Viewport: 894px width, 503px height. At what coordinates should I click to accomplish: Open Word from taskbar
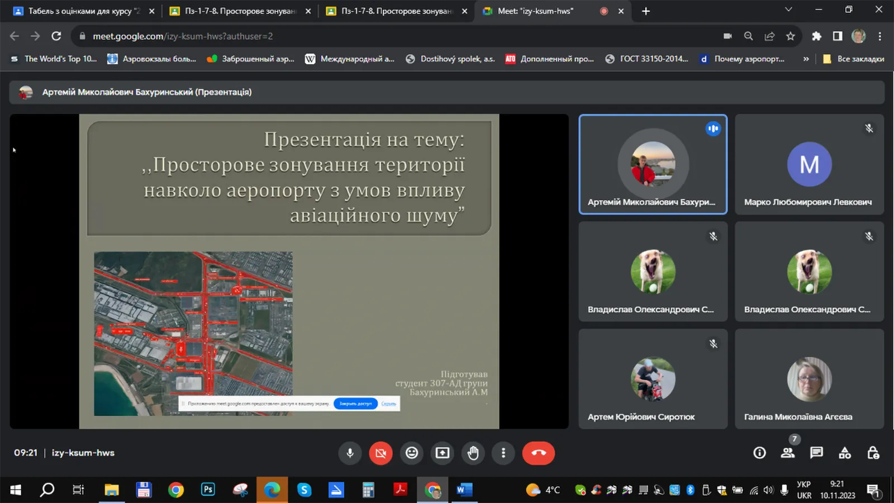tap(464, 490)
